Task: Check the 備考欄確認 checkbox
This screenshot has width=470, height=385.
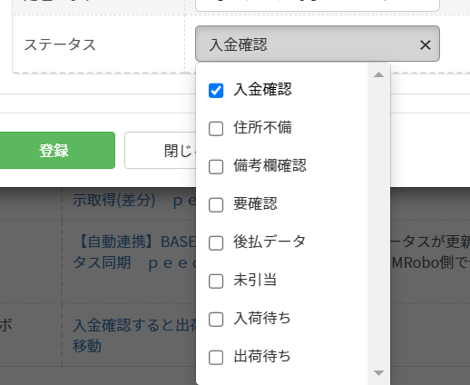Action: point(216,167)
